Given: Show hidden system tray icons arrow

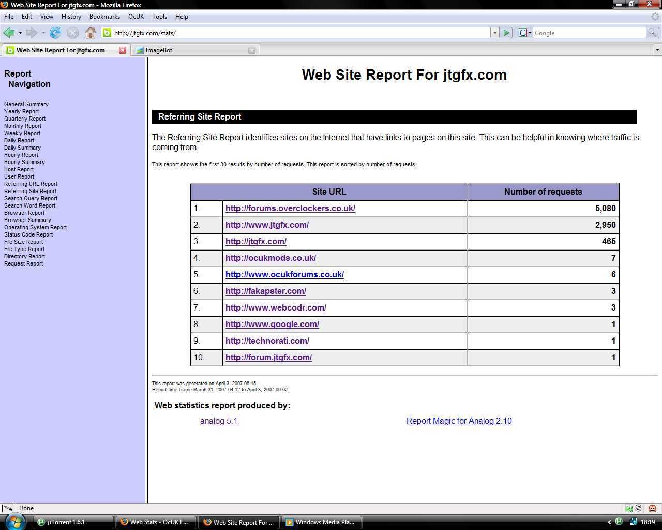Looking at the screenshot, I should point(609,522).
